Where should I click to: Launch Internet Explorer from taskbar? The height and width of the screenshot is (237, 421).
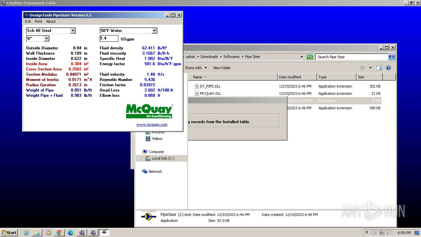(26, 233)
